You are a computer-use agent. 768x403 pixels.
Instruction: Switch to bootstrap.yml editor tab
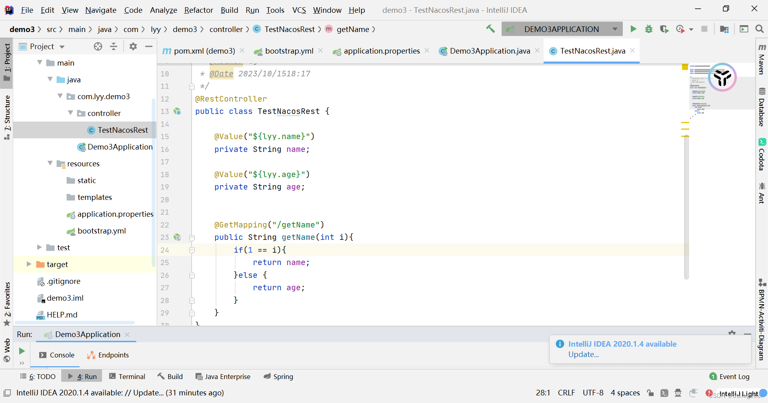tap(289, 51)
